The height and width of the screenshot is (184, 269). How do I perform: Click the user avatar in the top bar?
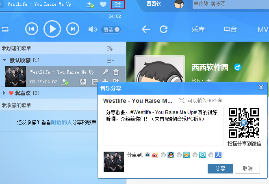(x=179, y=4)
